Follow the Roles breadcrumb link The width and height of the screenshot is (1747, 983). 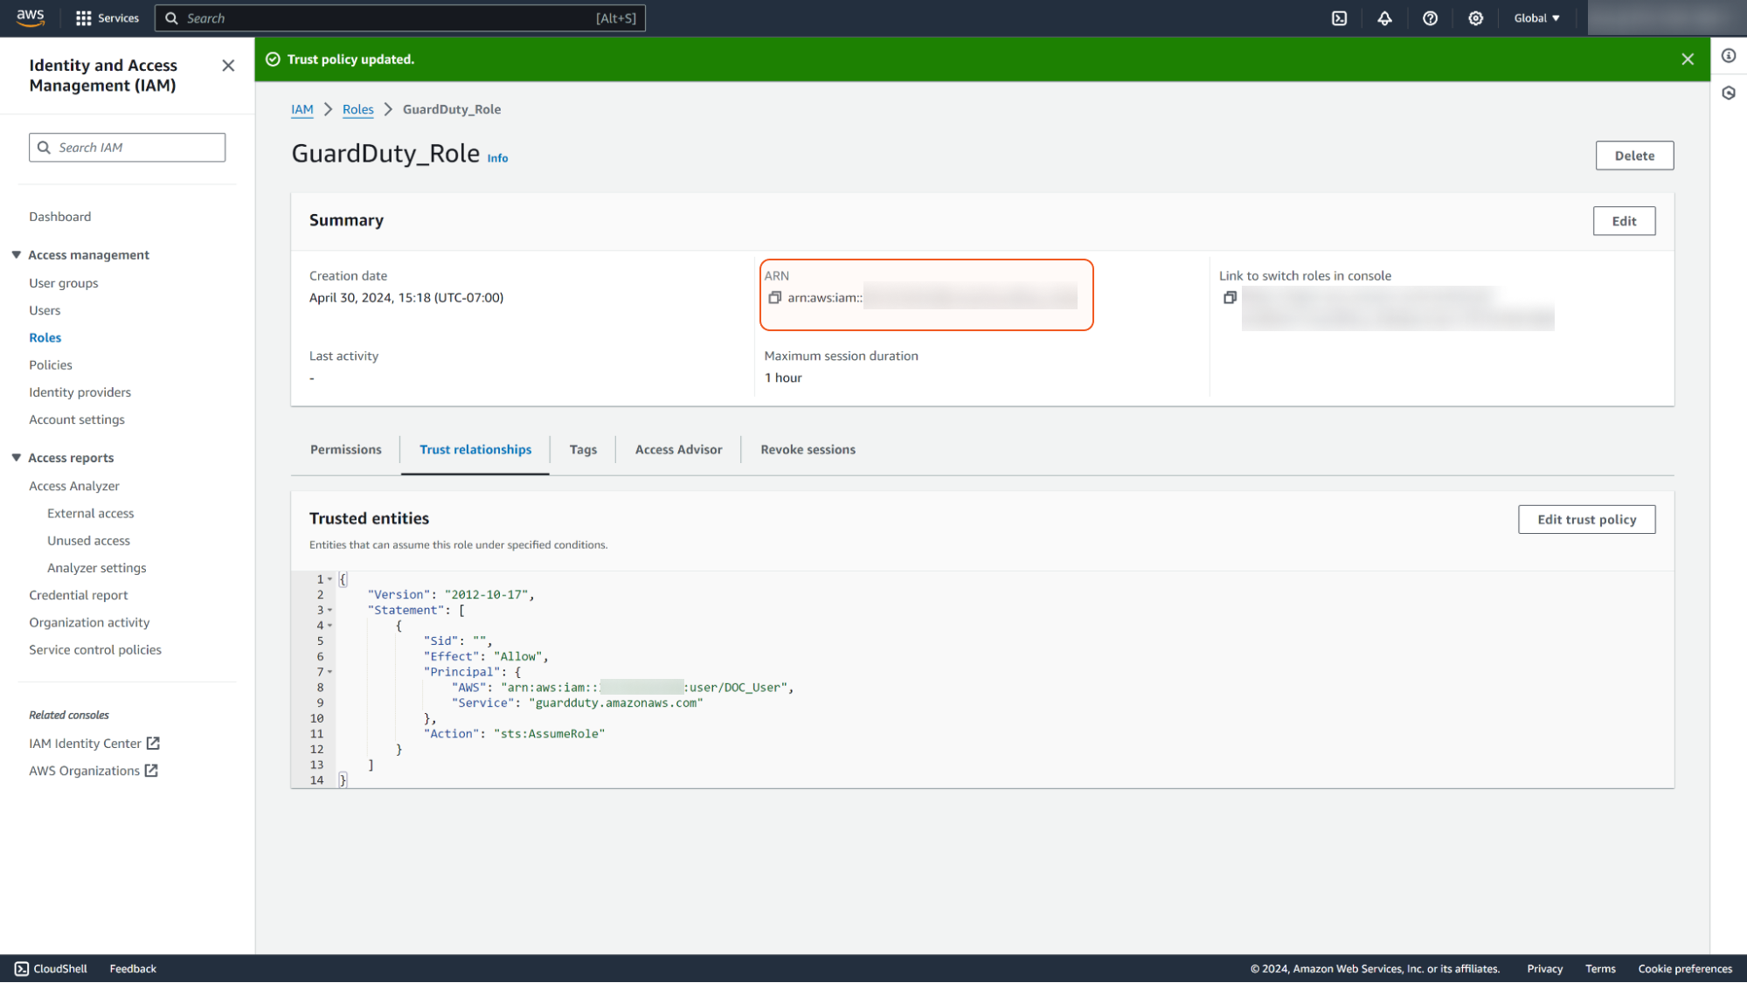[357, 109]
